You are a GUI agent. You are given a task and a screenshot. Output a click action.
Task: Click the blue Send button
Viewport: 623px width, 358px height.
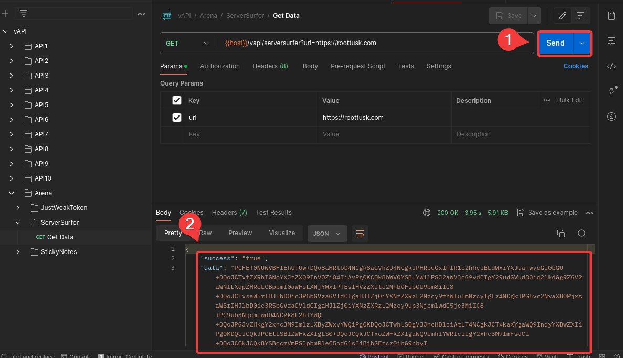pos(555,43)
